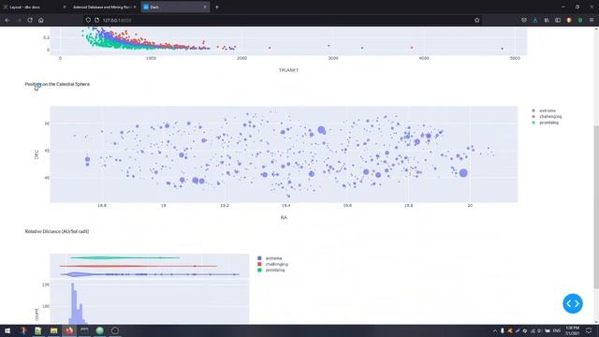Open the Dash debug menu button
The width and height of the screenshot is (599, 337).
click(x=572, y=303)
